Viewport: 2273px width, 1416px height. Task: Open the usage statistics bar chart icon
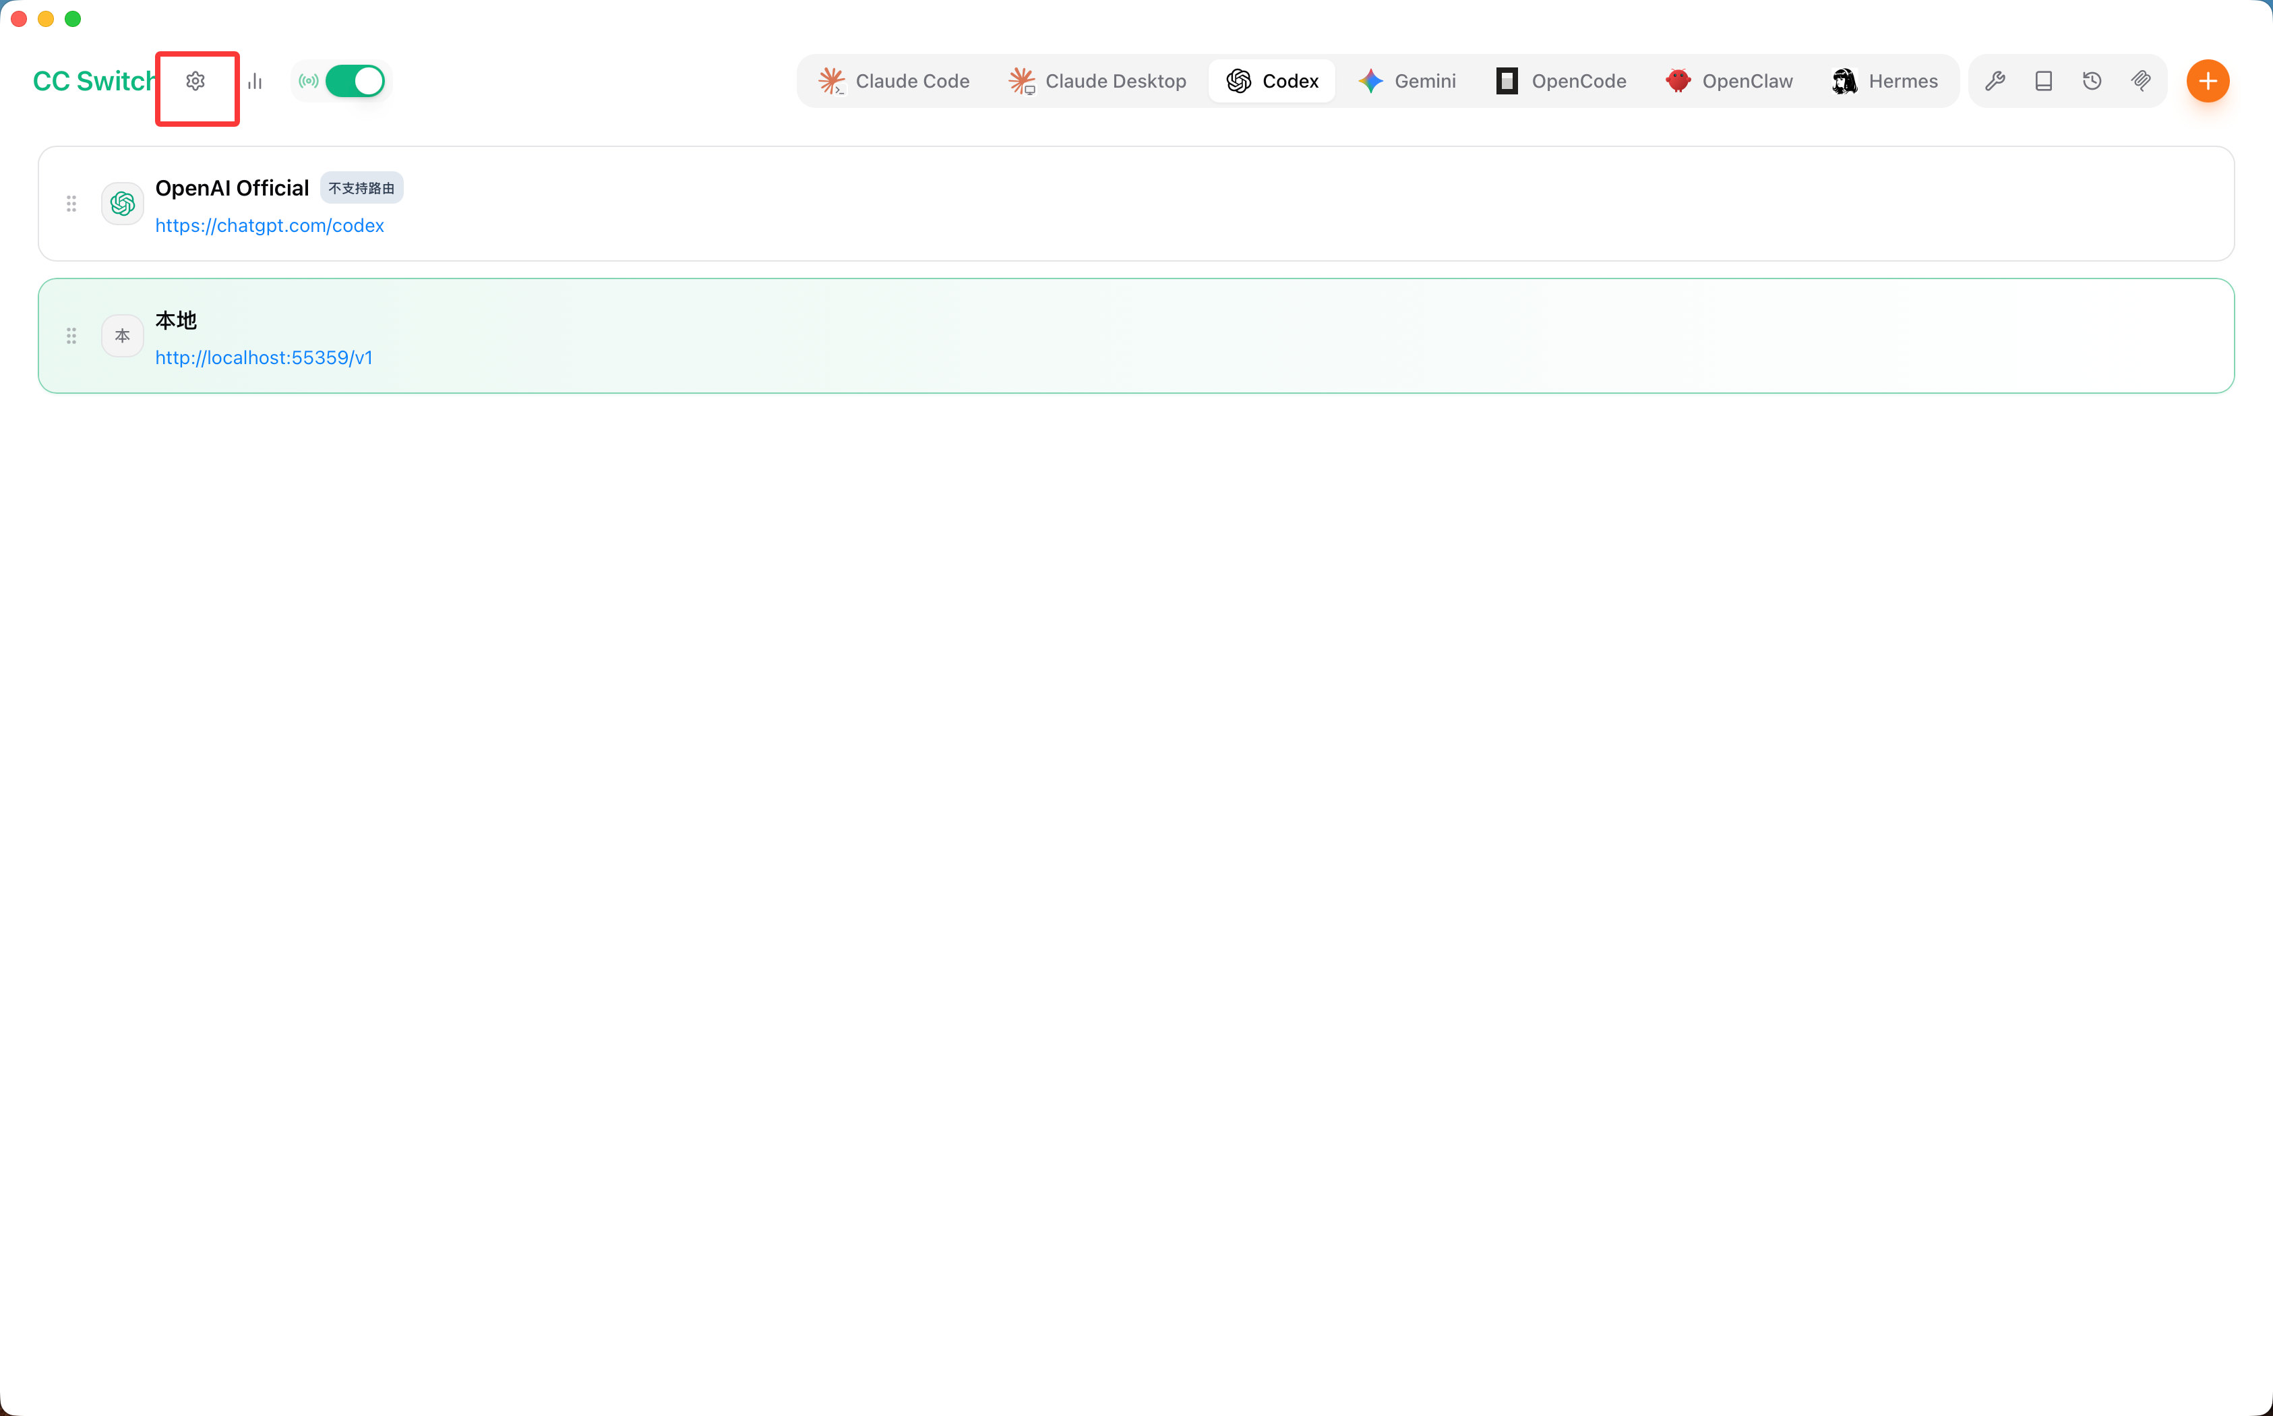(x=255, y=82)
